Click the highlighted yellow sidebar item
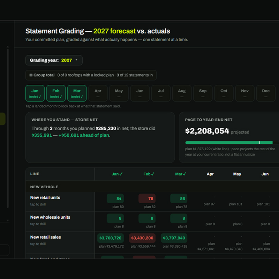Screen dimensions: 279x279 [2, 119]
